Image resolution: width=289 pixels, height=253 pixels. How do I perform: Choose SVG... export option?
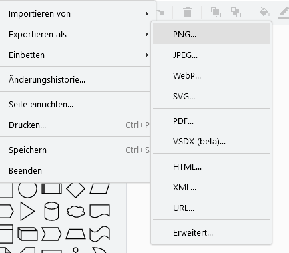211,96
